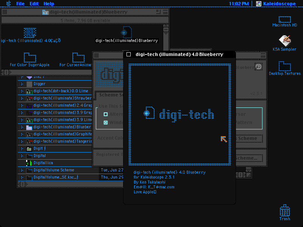Toggle the Windows checkbox in scheme settings
This screenshot has height=227, width=303.
click(106, 122)
